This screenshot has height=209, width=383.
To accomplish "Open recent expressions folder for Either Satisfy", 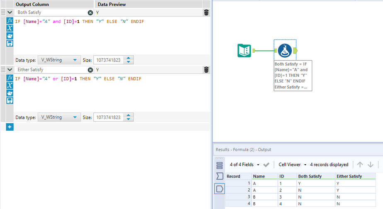I will 10,93.
